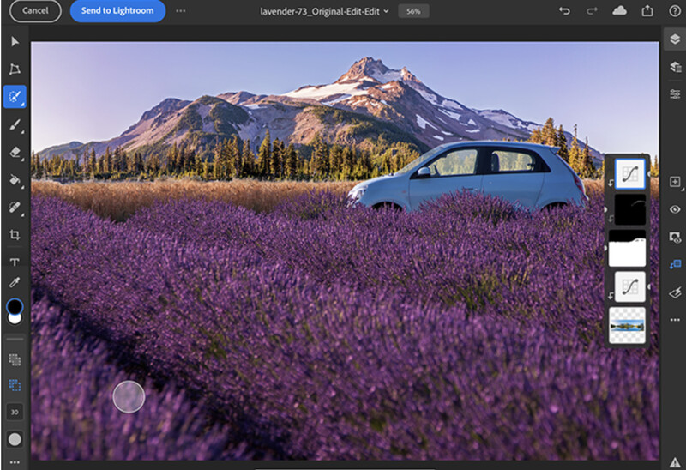This screenshot has height=470, width=686.
Task: Choose the Brush tool
Action: tap(15, 124)
